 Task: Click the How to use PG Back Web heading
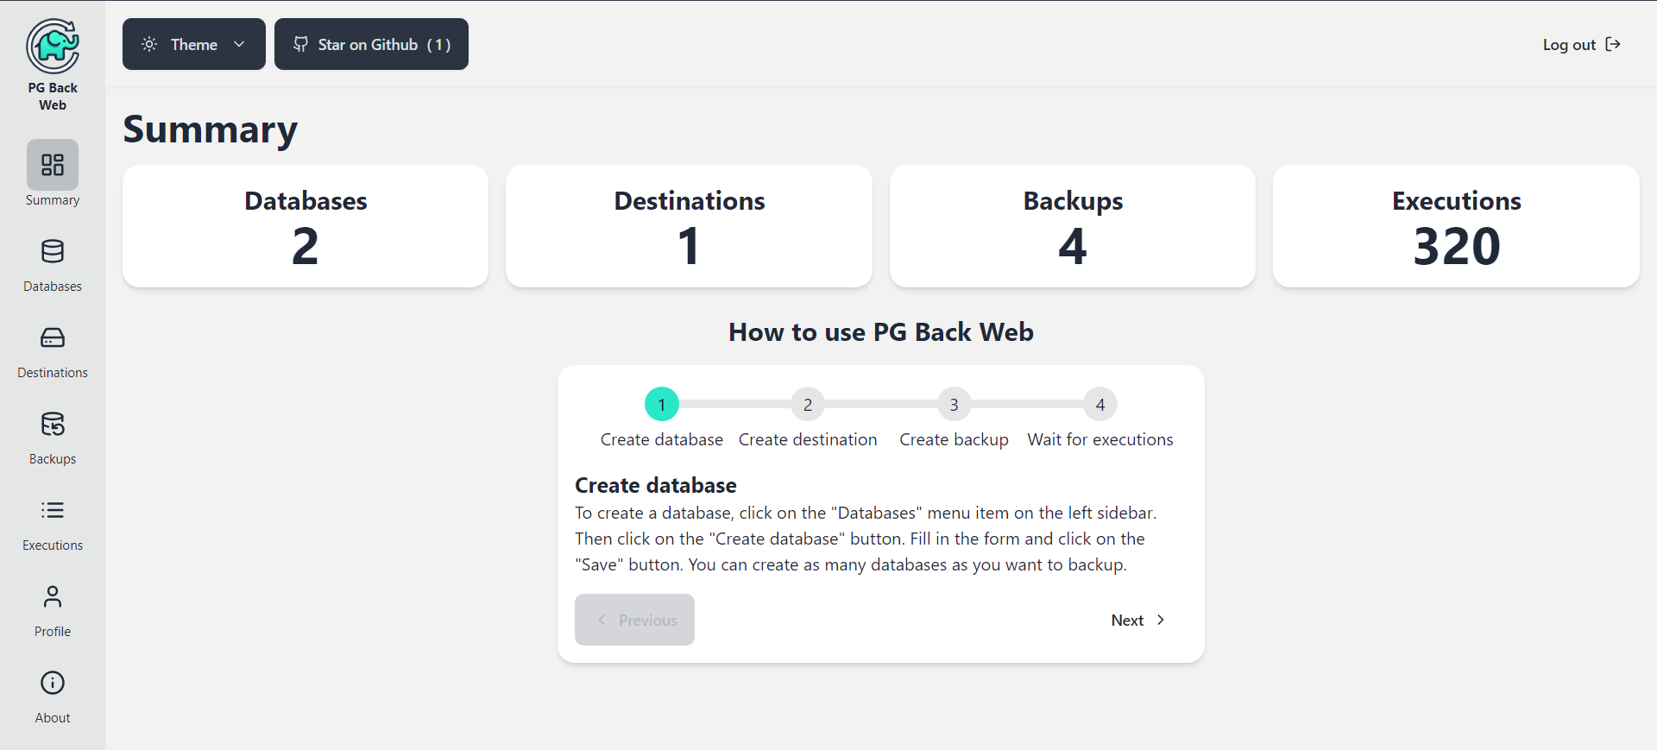pyautogui.click(x=881, y=332)
